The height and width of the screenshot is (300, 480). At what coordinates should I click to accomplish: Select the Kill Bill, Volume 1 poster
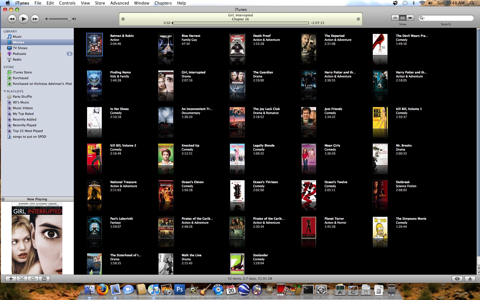coord(380,118)
